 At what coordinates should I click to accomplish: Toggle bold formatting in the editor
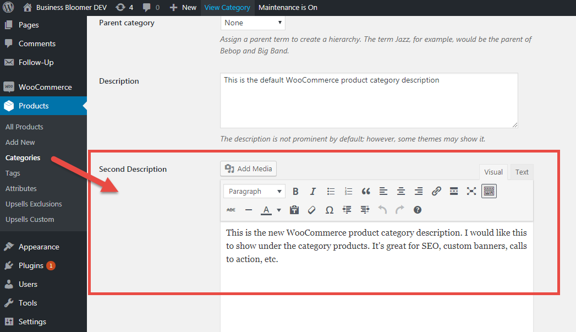[295, 192]
